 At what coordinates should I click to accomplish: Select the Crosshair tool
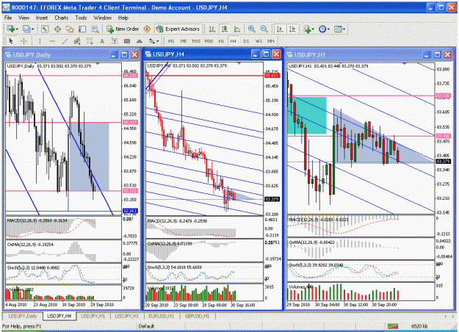24,41
